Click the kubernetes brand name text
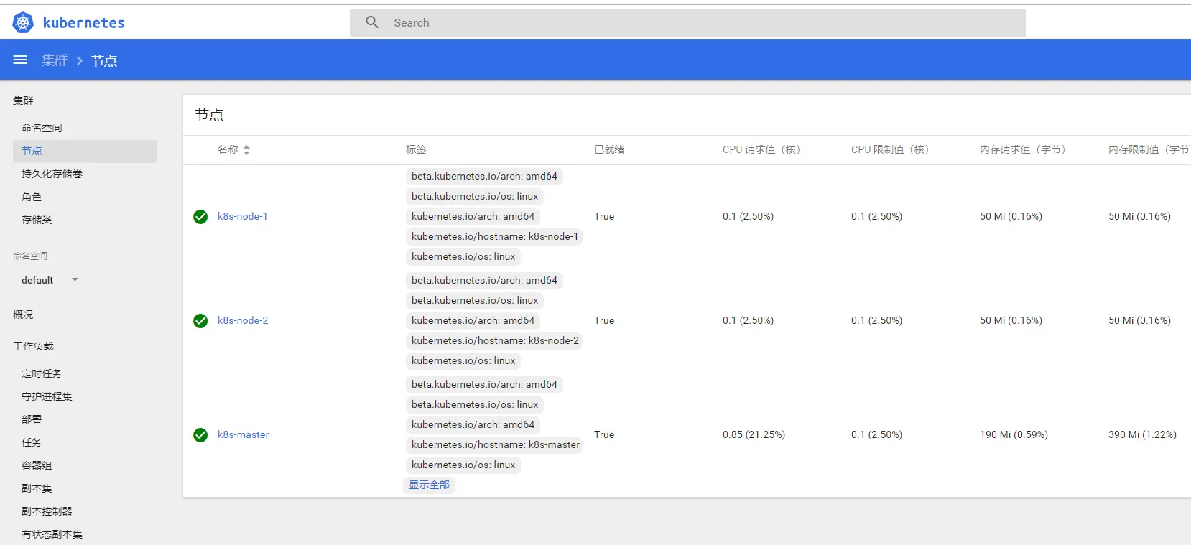Viewport: 1191px width, 545px height. click(x=84, y=23)
